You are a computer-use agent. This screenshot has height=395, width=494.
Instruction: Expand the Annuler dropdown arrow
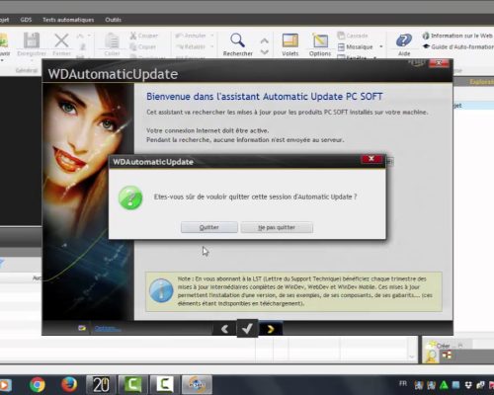coord(212,36)
